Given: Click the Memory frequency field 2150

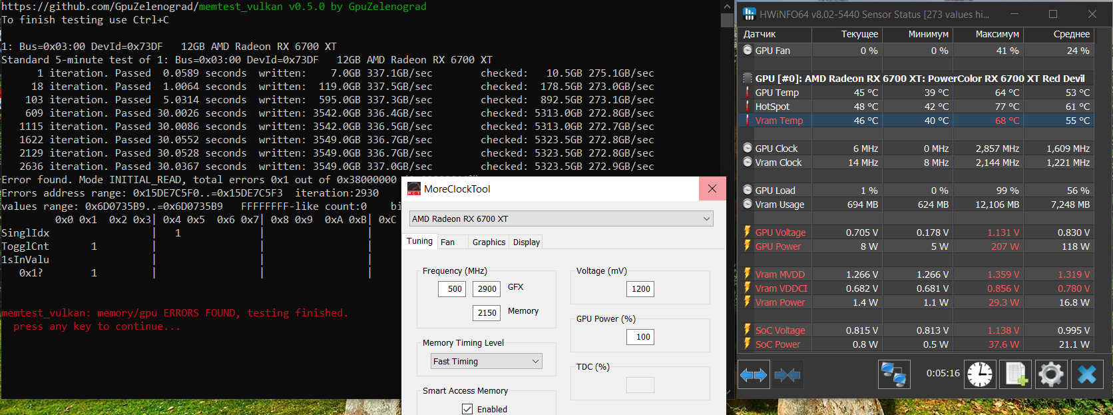Looking at the screenshot, I should tap(487, 313).
